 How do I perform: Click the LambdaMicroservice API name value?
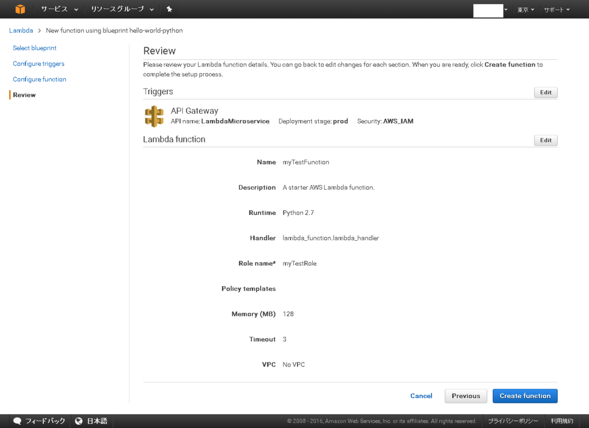click(x=235, y=121)
